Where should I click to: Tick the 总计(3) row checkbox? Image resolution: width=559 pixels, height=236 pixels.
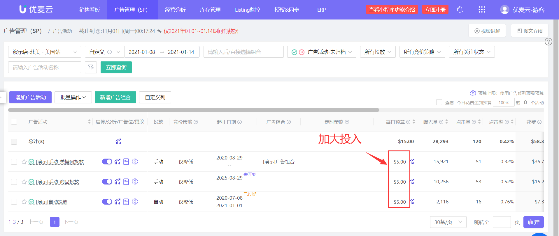click(x=14, y=141)
